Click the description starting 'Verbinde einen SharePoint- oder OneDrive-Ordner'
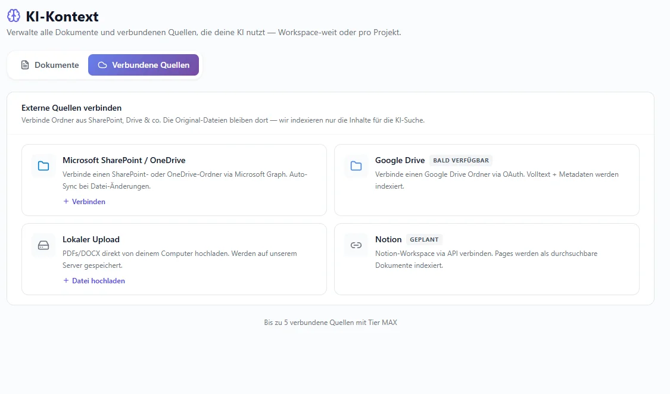Viewport: 670px width, 394px height. click(185, 180)
